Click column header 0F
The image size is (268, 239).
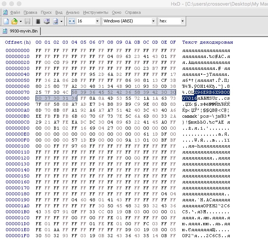pyautogui.click(x=173, y=42)
